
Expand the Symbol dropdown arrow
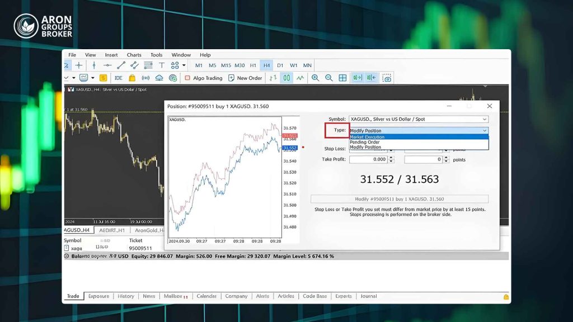click(485, 120)
